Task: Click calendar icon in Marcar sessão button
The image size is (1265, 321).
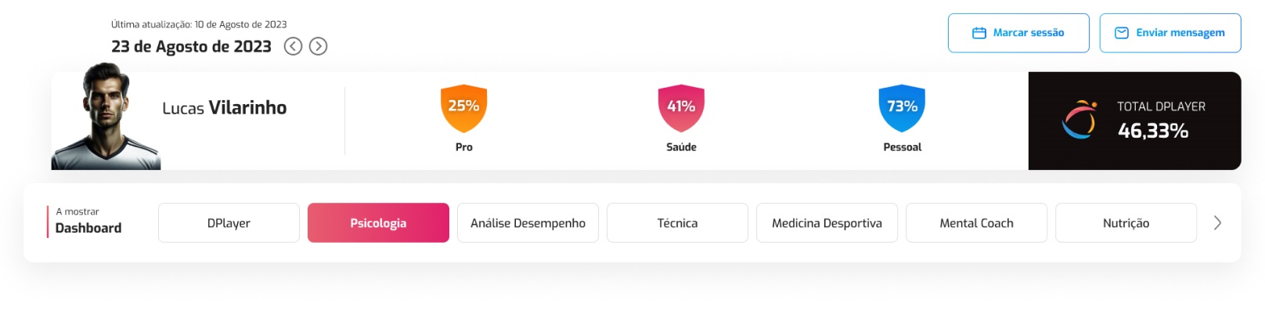Action: coord(978,33)
